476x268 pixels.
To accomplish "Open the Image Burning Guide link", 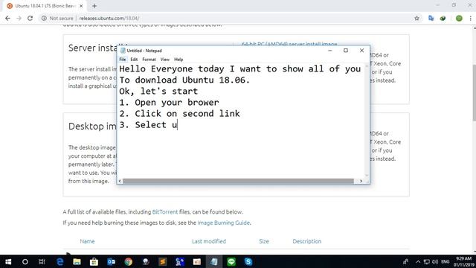I will (223, 223).
